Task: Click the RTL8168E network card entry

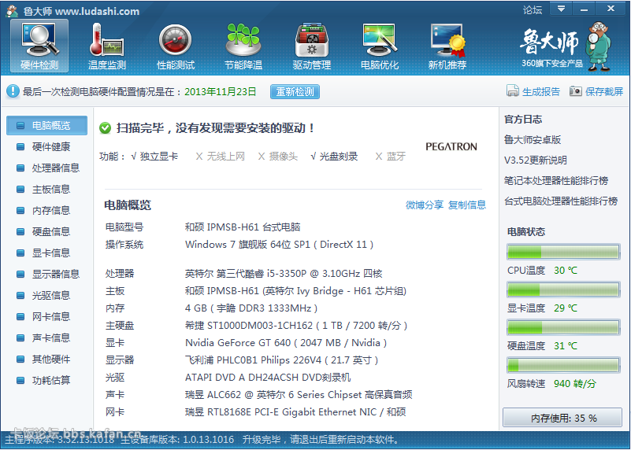Action: click(x=295, y=411)
